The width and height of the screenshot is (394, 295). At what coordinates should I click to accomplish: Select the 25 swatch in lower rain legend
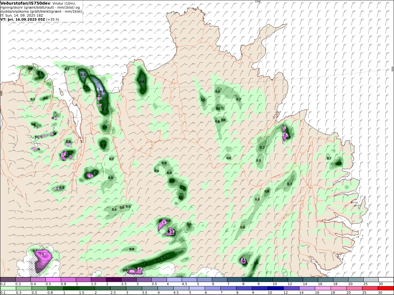[370, 288]
